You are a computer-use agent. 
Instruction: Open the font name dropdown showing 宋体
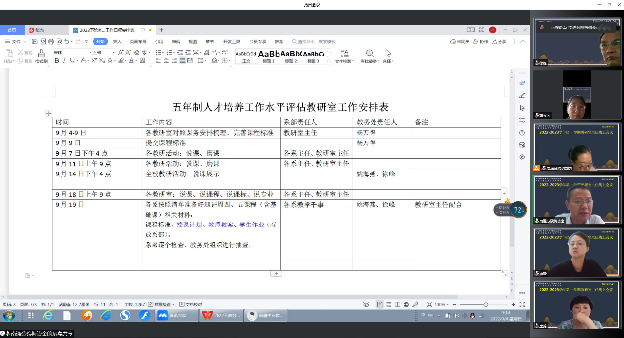click(x=71, y=52)
